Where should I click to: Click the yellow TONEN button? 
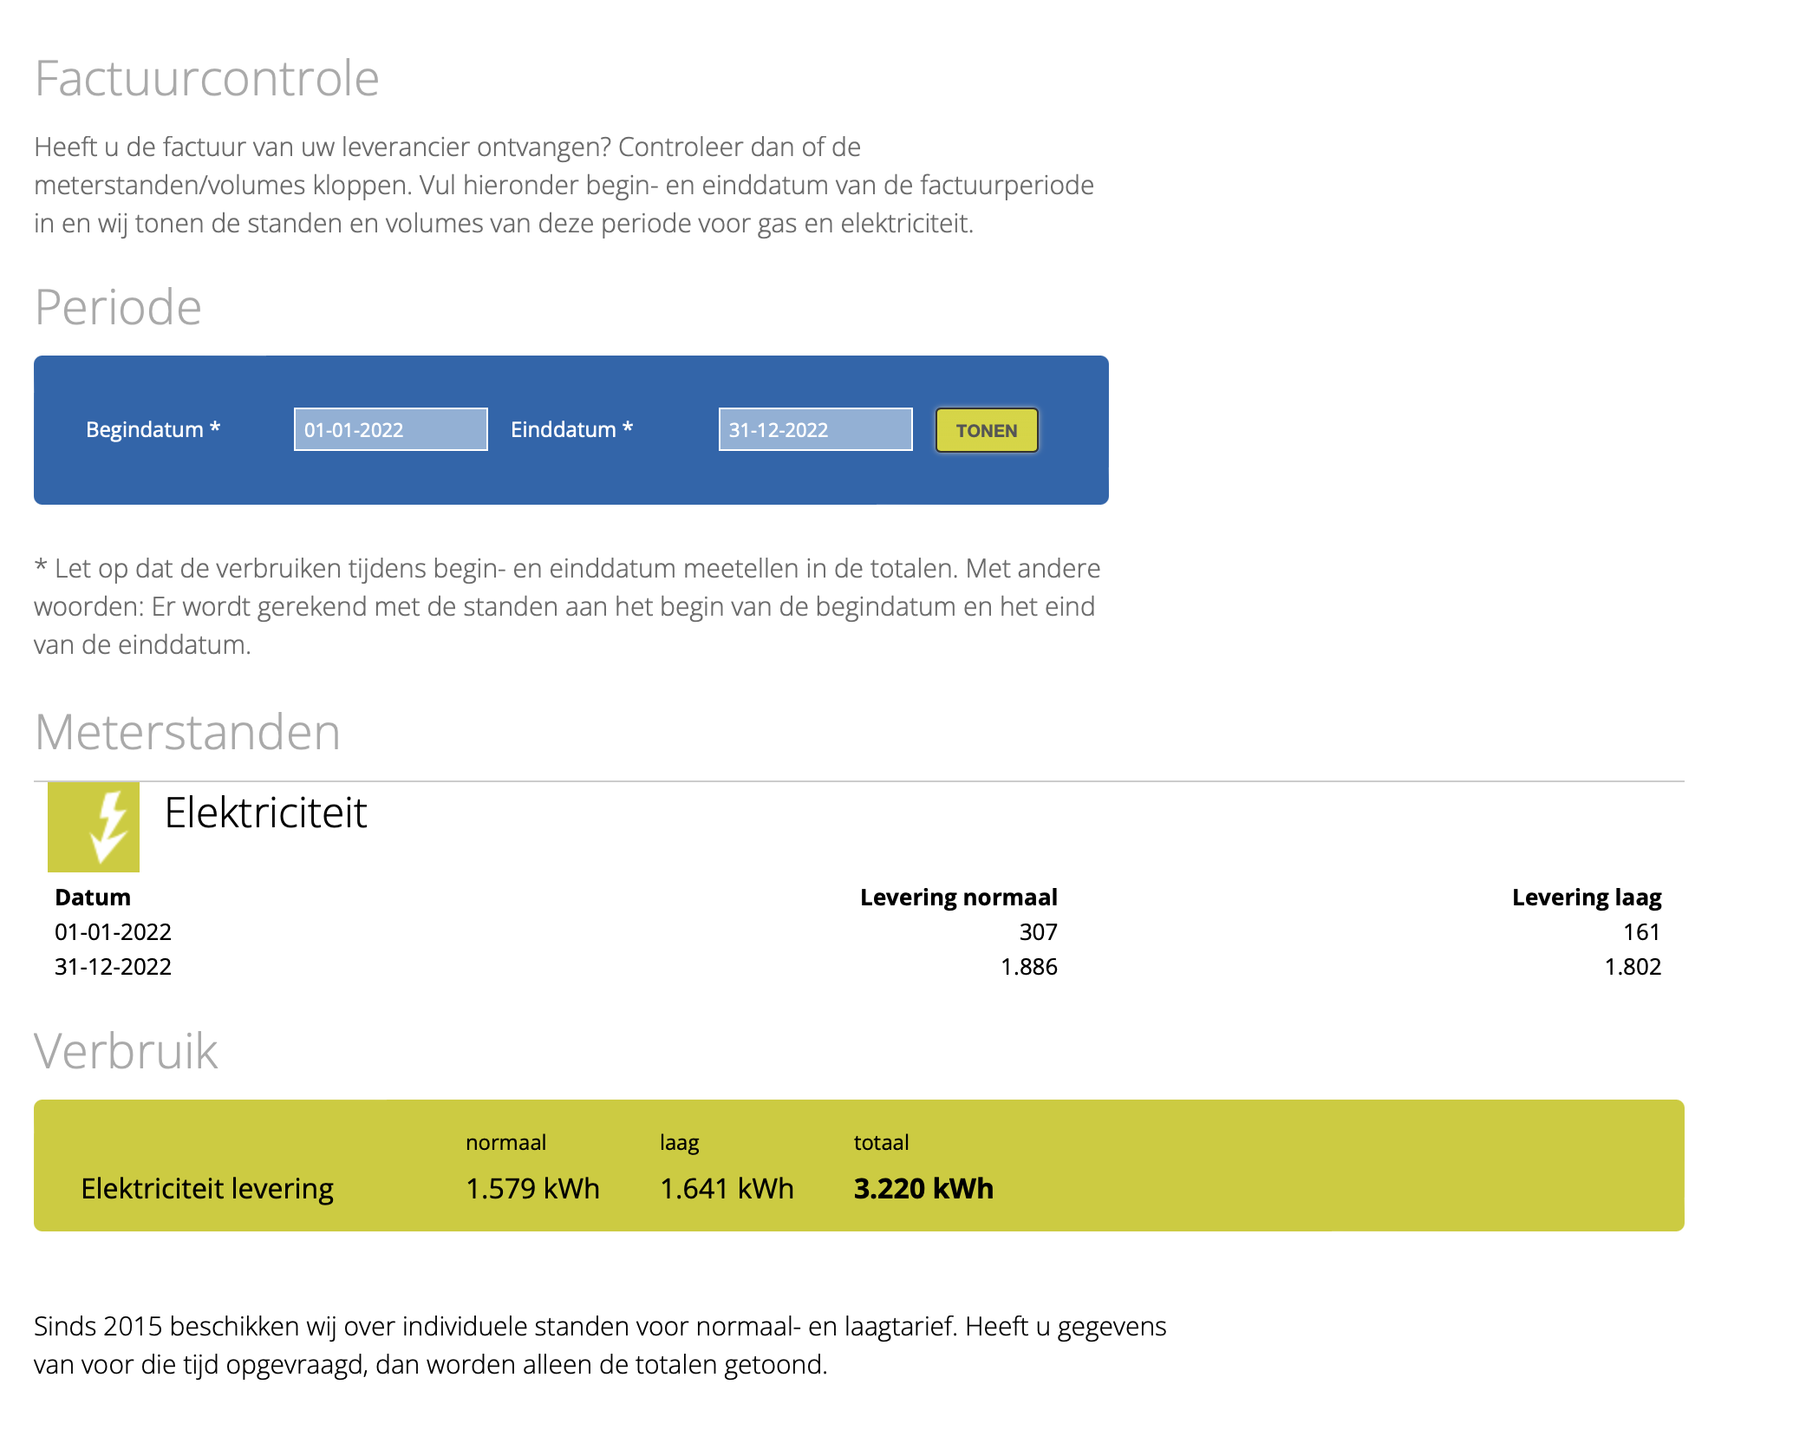[987, 430]
